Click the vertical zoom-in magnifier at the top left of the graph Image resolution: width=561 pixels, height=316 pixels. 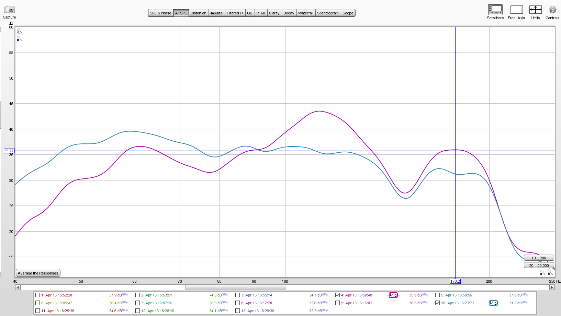[x=19, y=31]
